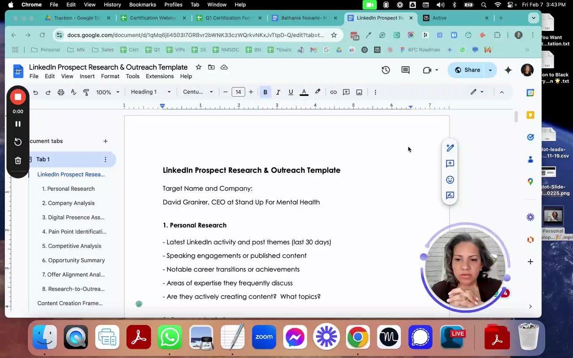Add a new document tab with plus
Screen dimensions: 573x358
pyautogui.click(x=106, y=141)
